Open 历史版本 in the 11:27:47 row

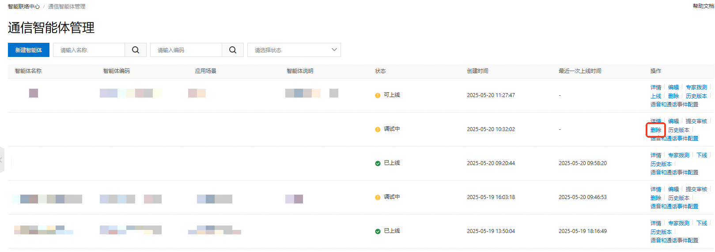696,96
